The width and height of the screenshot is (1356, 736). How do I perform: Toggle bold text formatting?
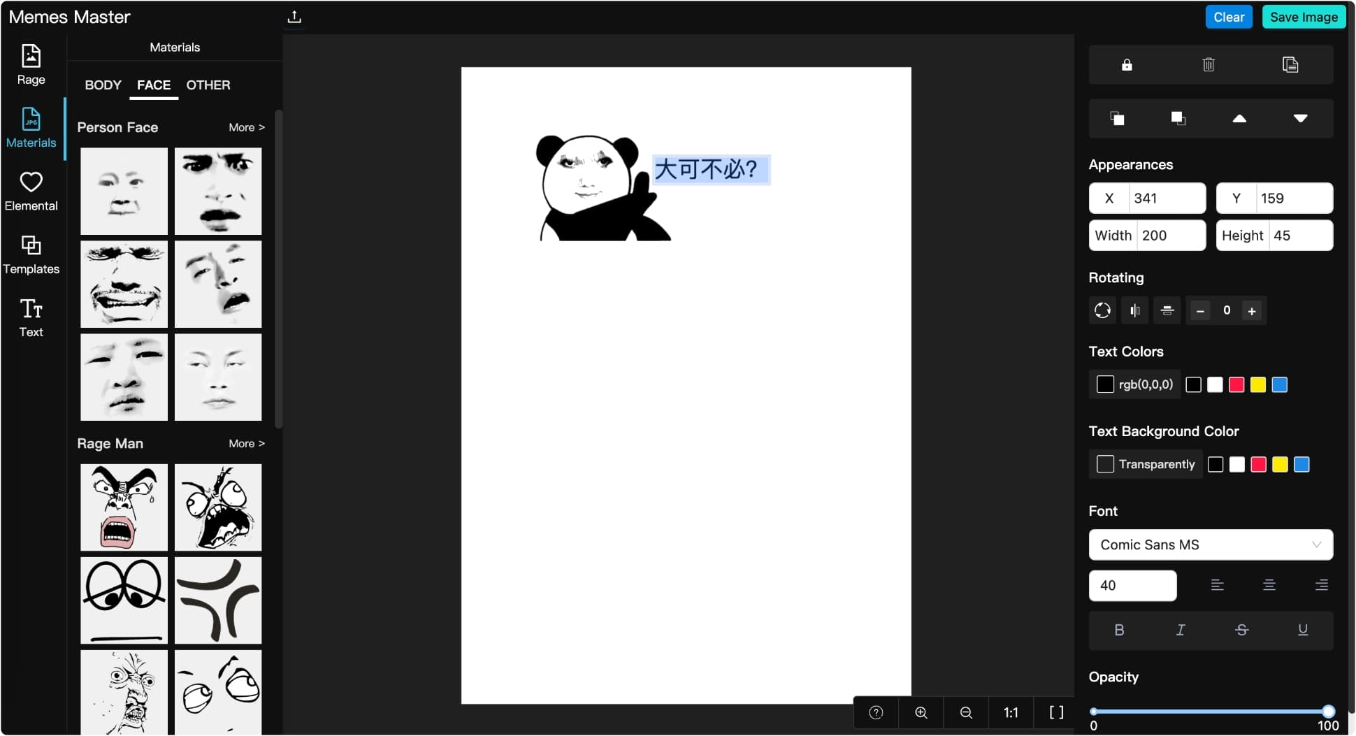1119,630
